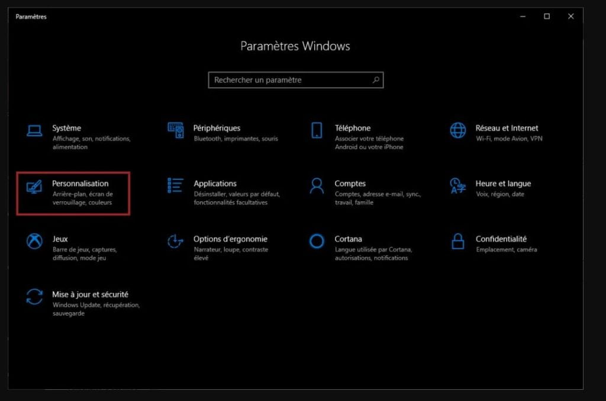Open the Heure et langue heading
The height and width of the screenshot is (401, 606).
(503, 183)
